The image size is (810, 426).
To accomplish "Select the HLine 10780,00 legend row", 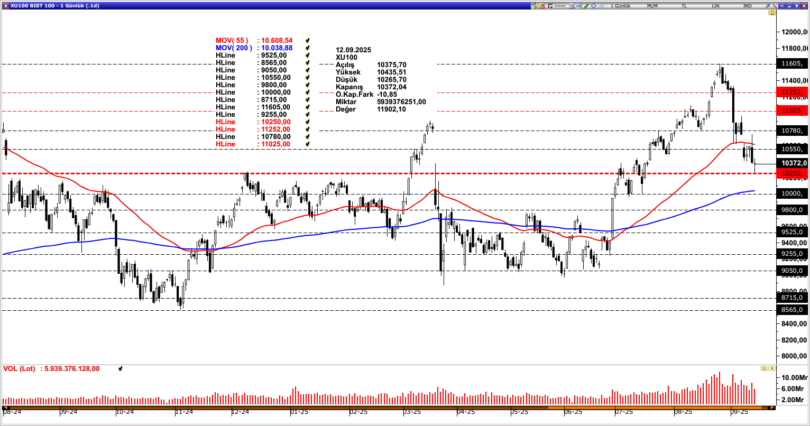I will (253, 137).
